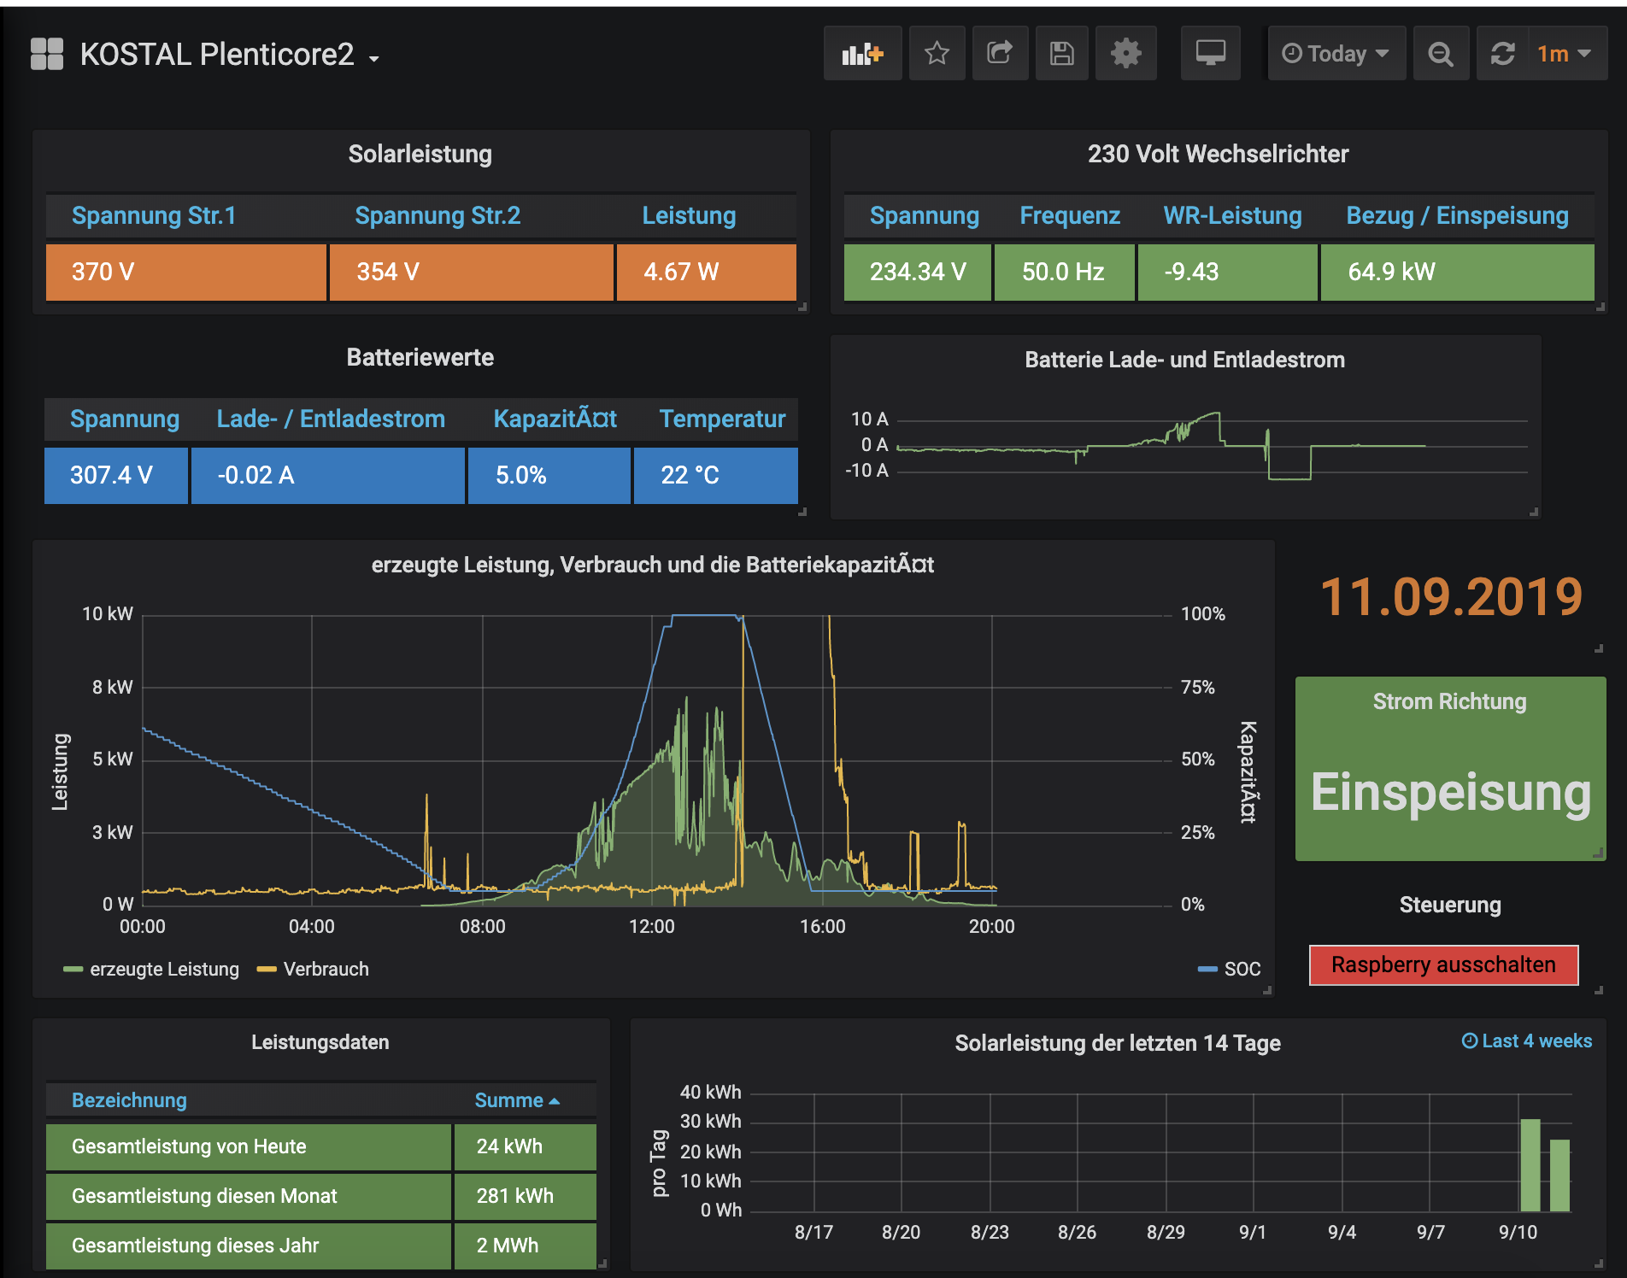Screen dimensions: 1627x1278
Task: Click the Raspberry ausschalten button
Action: [1443, 964]
